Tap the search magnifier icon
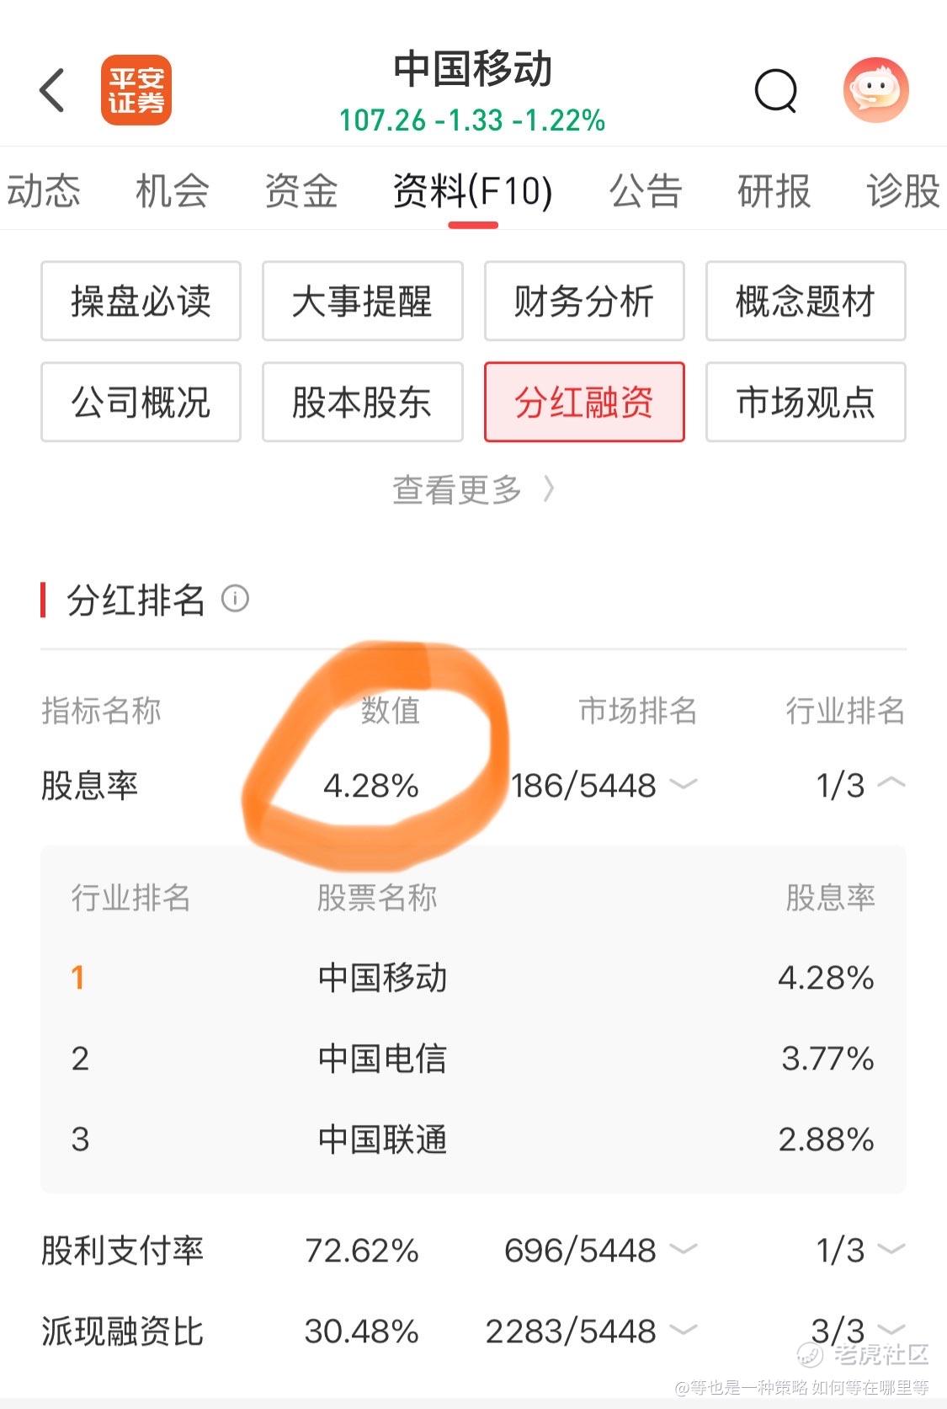 [775, 90]
